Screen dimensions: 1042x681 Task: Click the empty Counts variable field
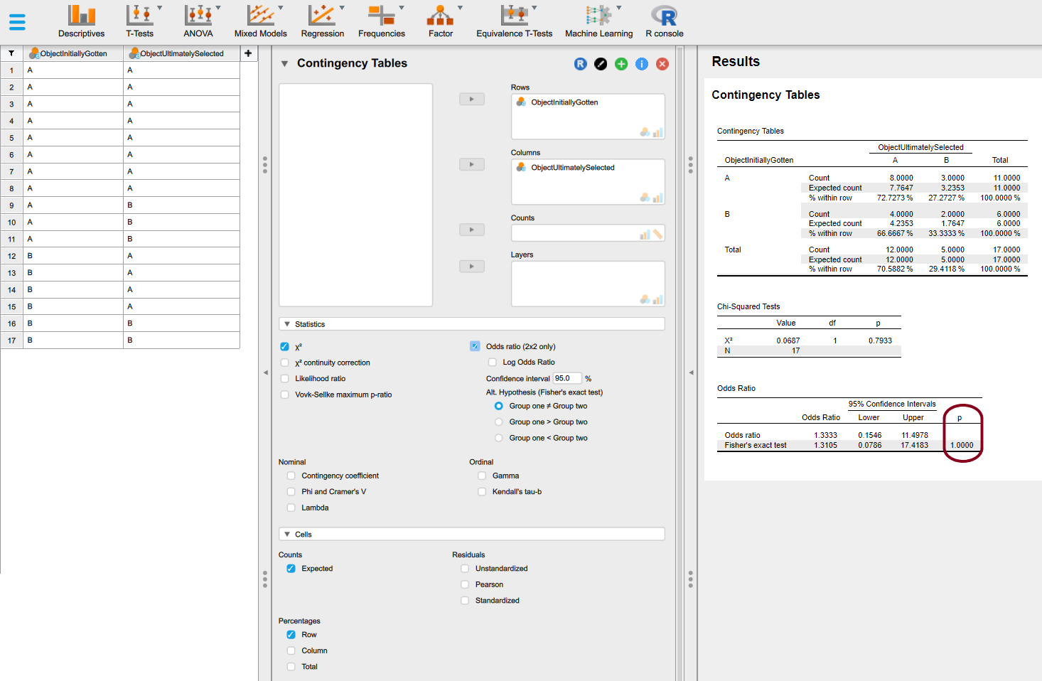(588, 233)
